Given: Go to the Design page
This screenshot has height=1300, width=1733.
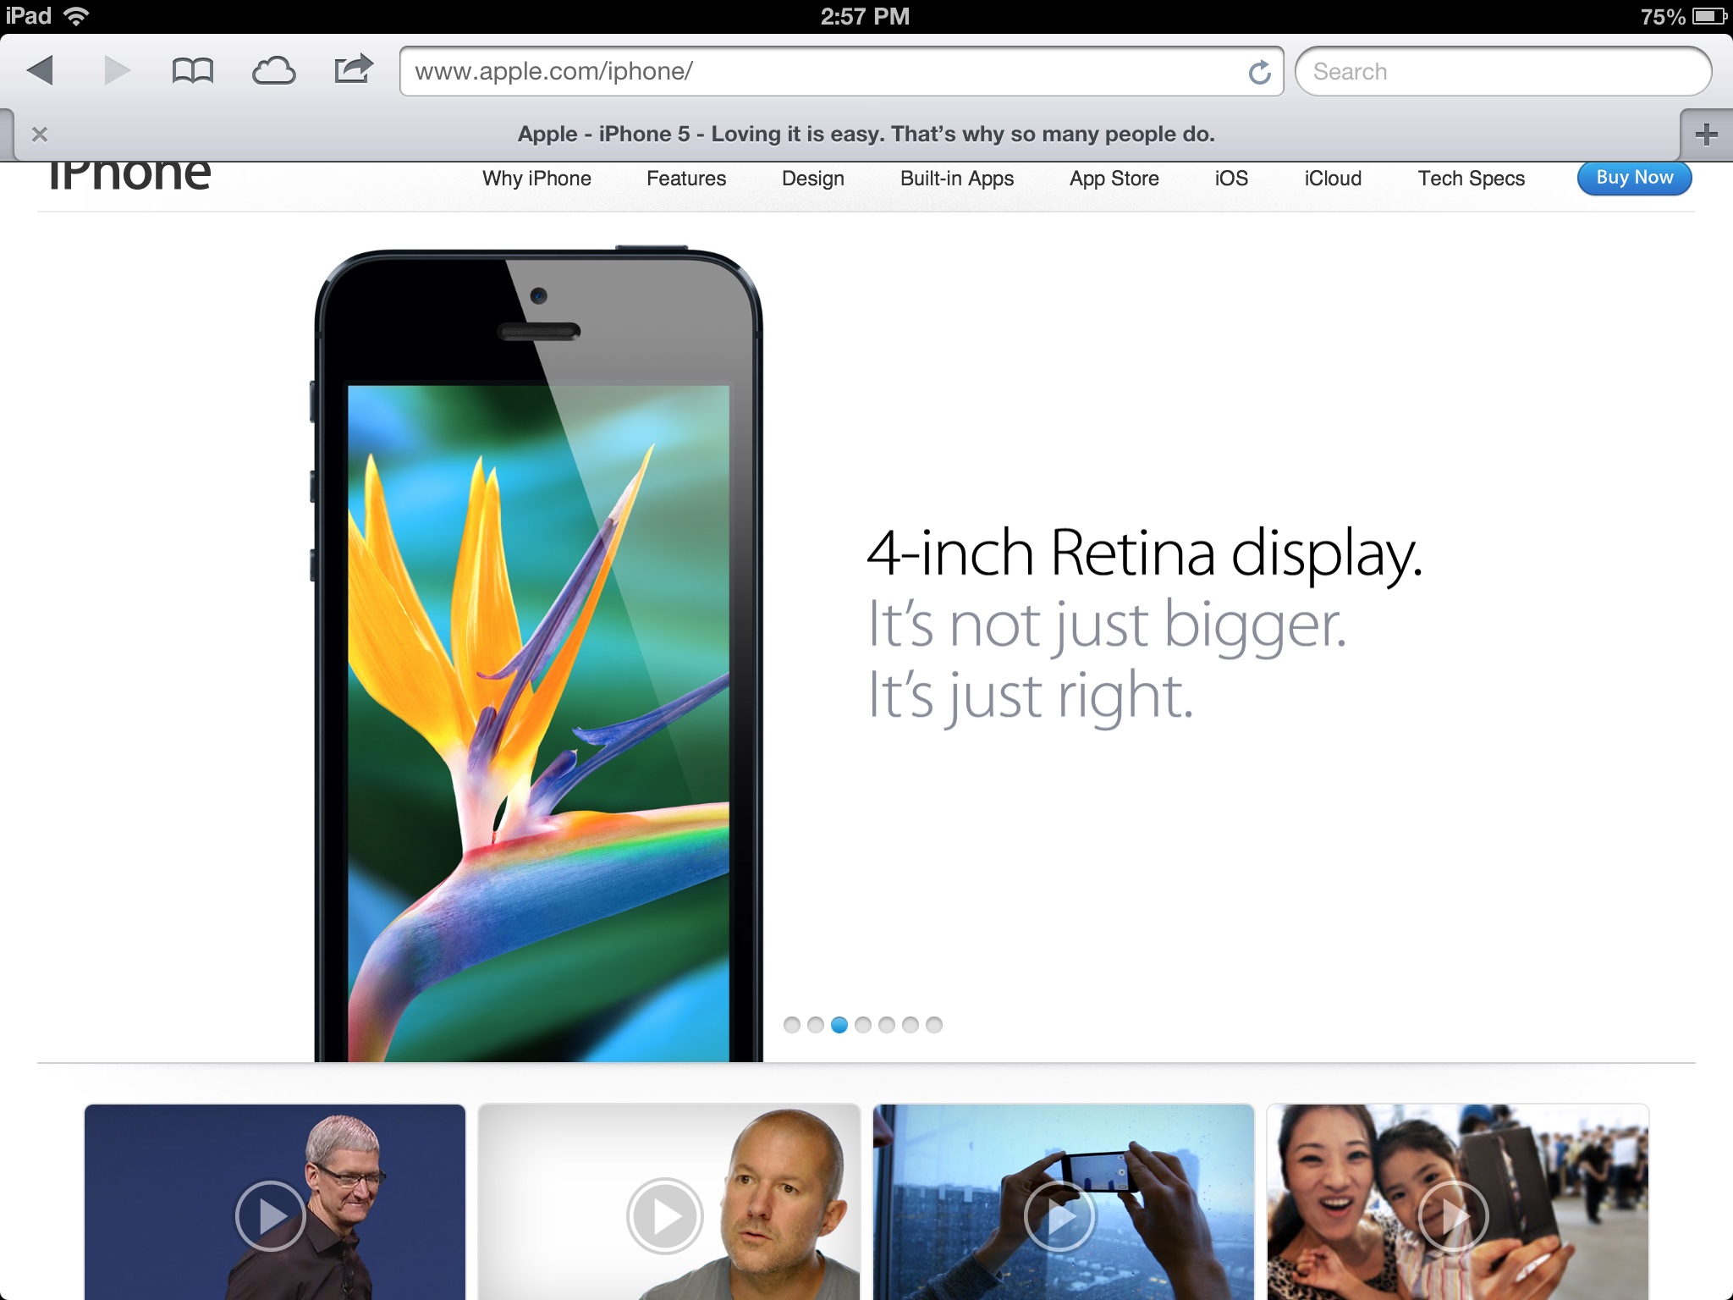Looking at the screenshot, I should [812, 179].
